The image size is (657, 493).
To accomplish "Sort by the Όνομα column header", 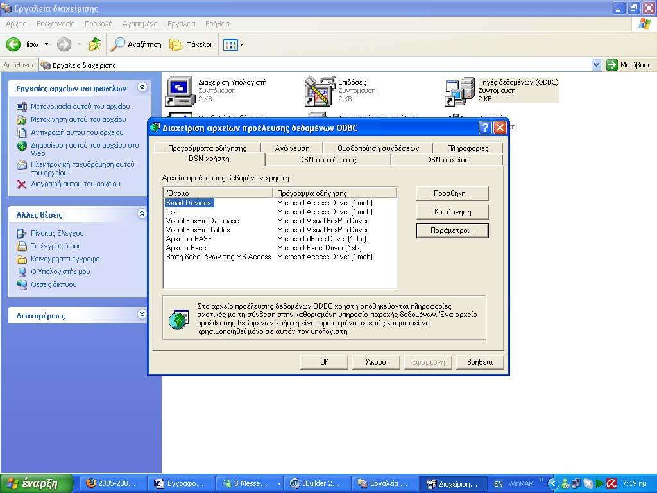I will pos(218,193).
